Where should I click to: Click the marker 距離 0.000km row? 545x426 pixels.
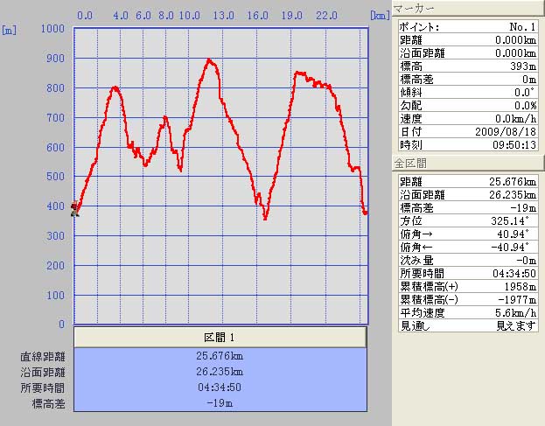click(x=468, y=40)
